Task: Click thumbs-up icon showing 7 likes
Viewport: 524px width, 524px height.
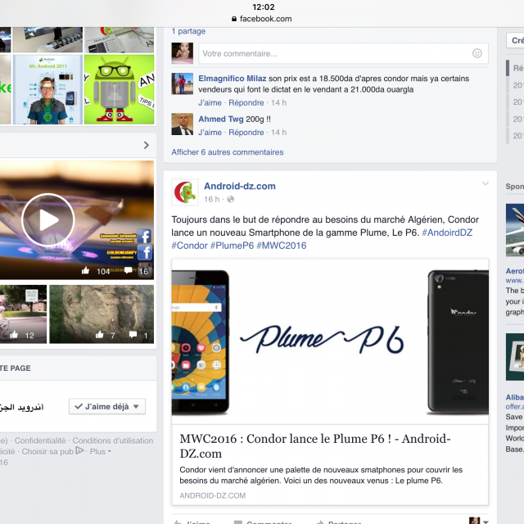Action: coord(100,335)
